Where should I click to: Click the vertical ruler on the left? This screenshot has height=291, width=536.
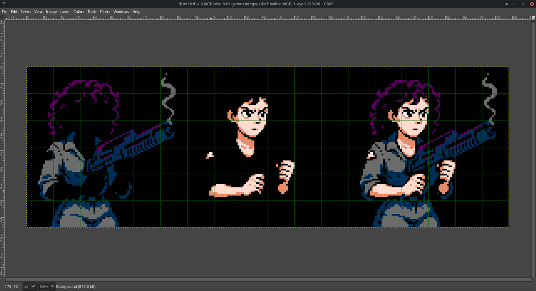3,148
